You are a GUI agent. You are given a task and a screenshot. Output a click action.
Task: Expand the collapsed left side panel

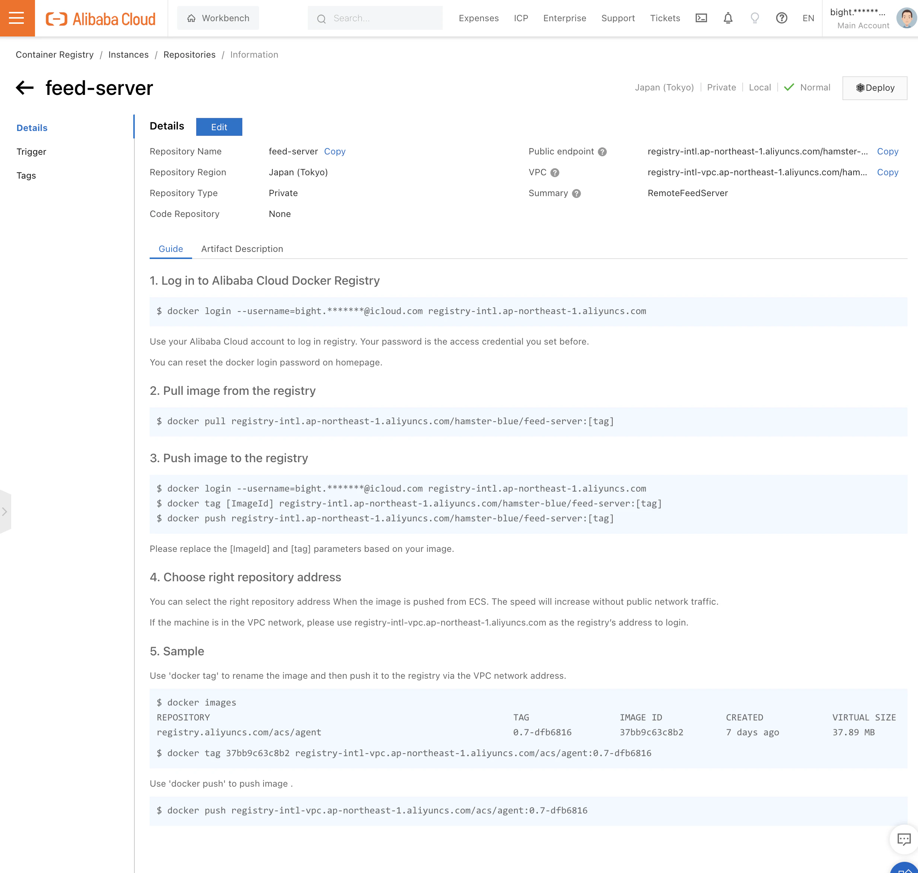point(5,511)
